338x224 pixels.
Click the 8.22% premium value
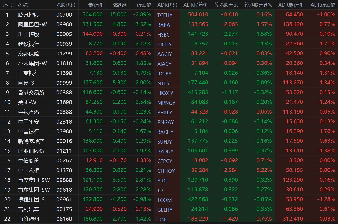click(264, 170)
